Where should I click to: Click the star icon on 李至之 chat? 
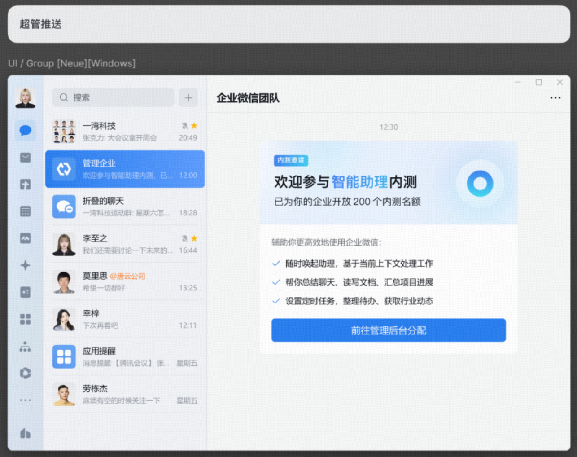click(x=194, y=238)
